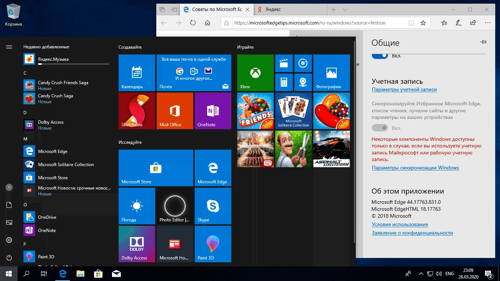This screenshot has width=500, height=281.
Task: Open the Photos (Фотографии) tile
Action: tap(332, 73)
